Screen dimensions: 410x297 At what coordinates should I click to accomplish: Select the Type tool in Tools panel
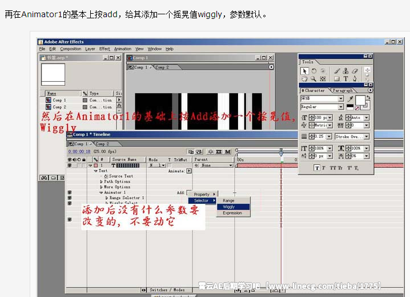[x=345, y=78]
